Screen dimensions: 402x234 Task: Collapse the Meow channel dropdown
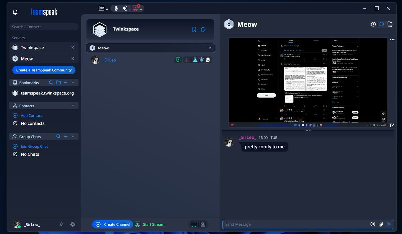(x=210, y=48)
